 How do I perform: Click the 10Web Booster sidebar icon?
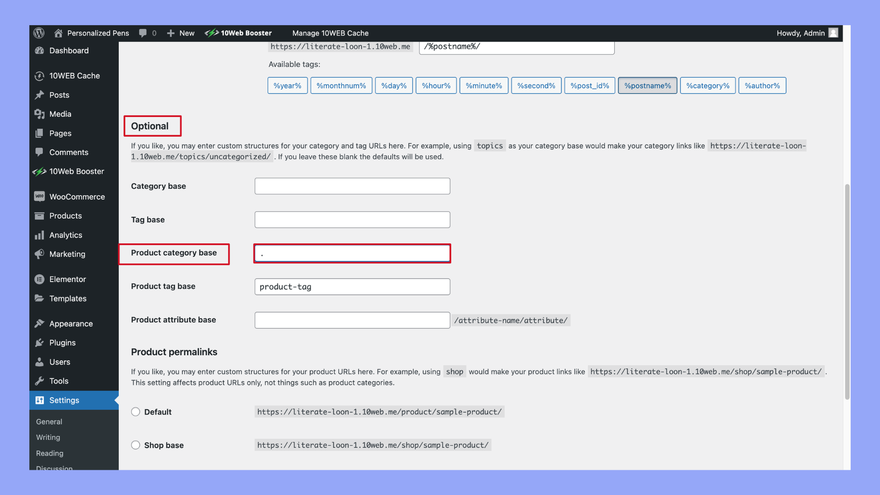39,171
